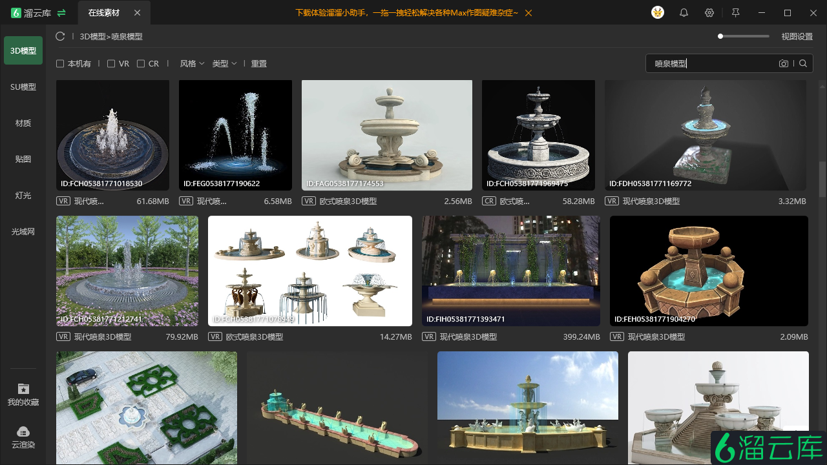Viewport: 827px width, 465px height.
Task: Open thumbnail ID:FEG0538177190622
Action: click(235, 135)
